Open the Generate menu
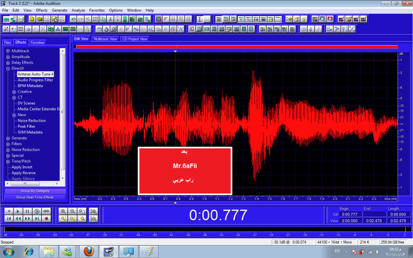Screen dimensions: 413x258 coord(60,10)
